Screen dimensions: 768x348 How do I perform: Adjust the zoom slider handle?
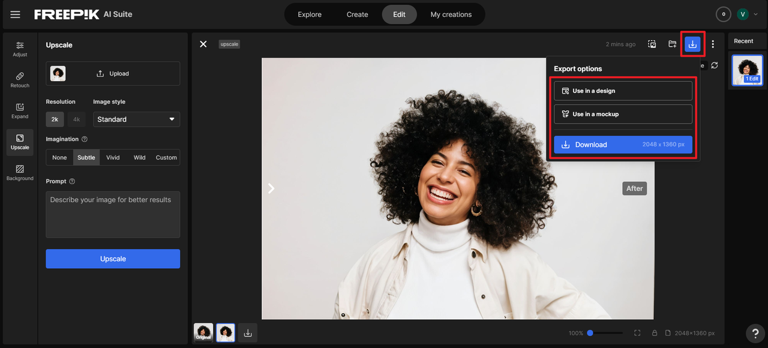coord(590,333)
